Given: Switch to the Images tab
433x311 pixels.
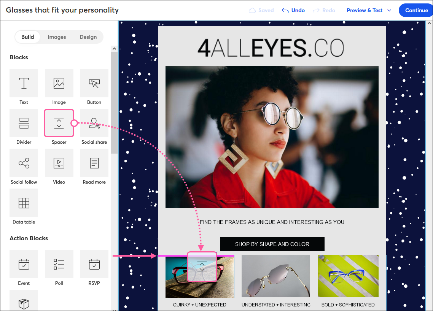Looking at the screenshot, I should click(x=57, y=37).
